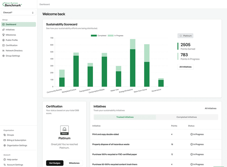Switch to the Completed Initiatives tab
227x167 pixels.
187,117
